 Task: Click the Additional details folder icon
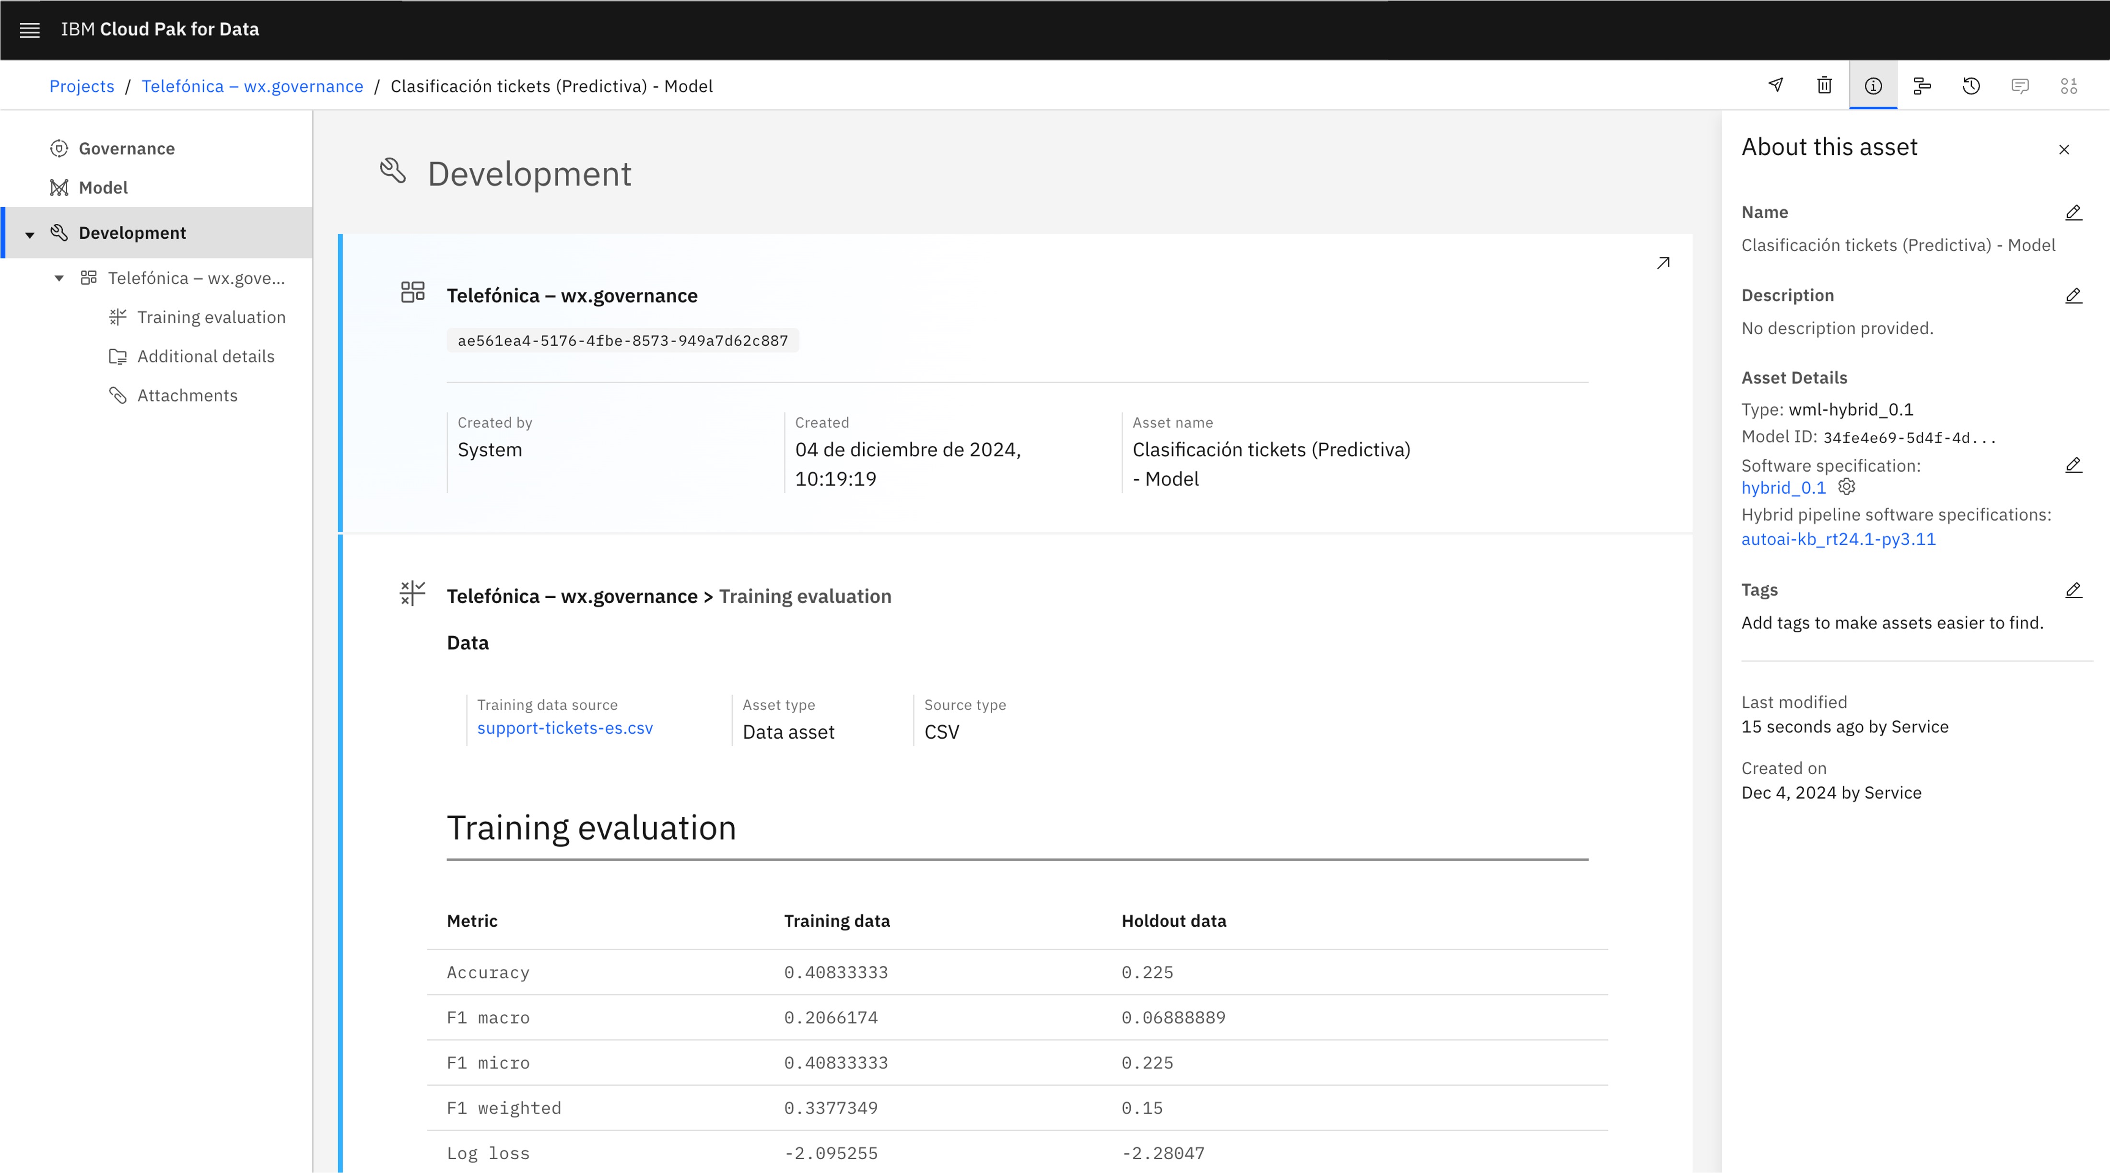pos(118,356)
